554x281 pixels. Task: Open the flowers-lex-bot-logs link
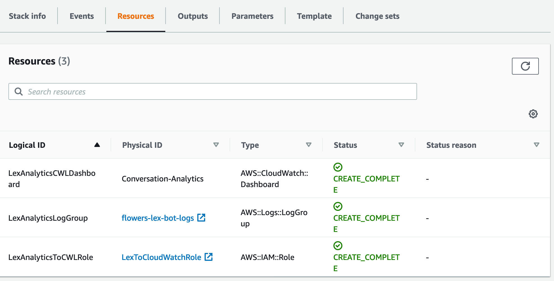(x=157, y=218)
